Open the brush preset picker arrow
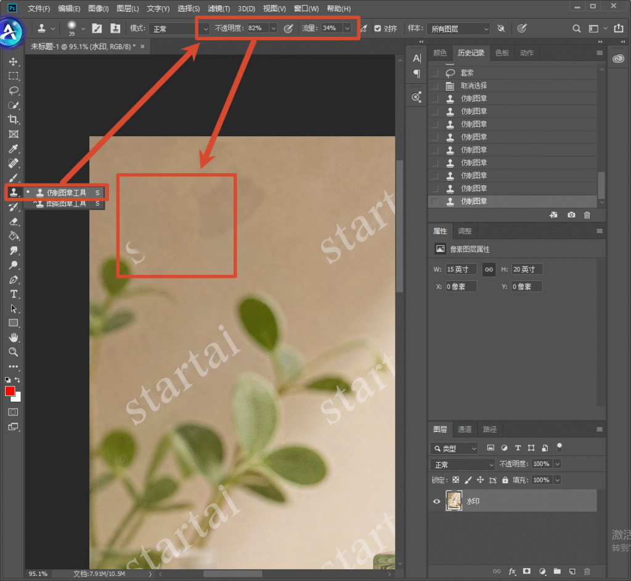 point(83,28)
